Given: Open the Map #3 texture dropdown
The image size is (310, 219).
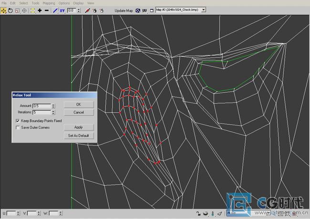Looking at the screenshot, I should 204,10.
